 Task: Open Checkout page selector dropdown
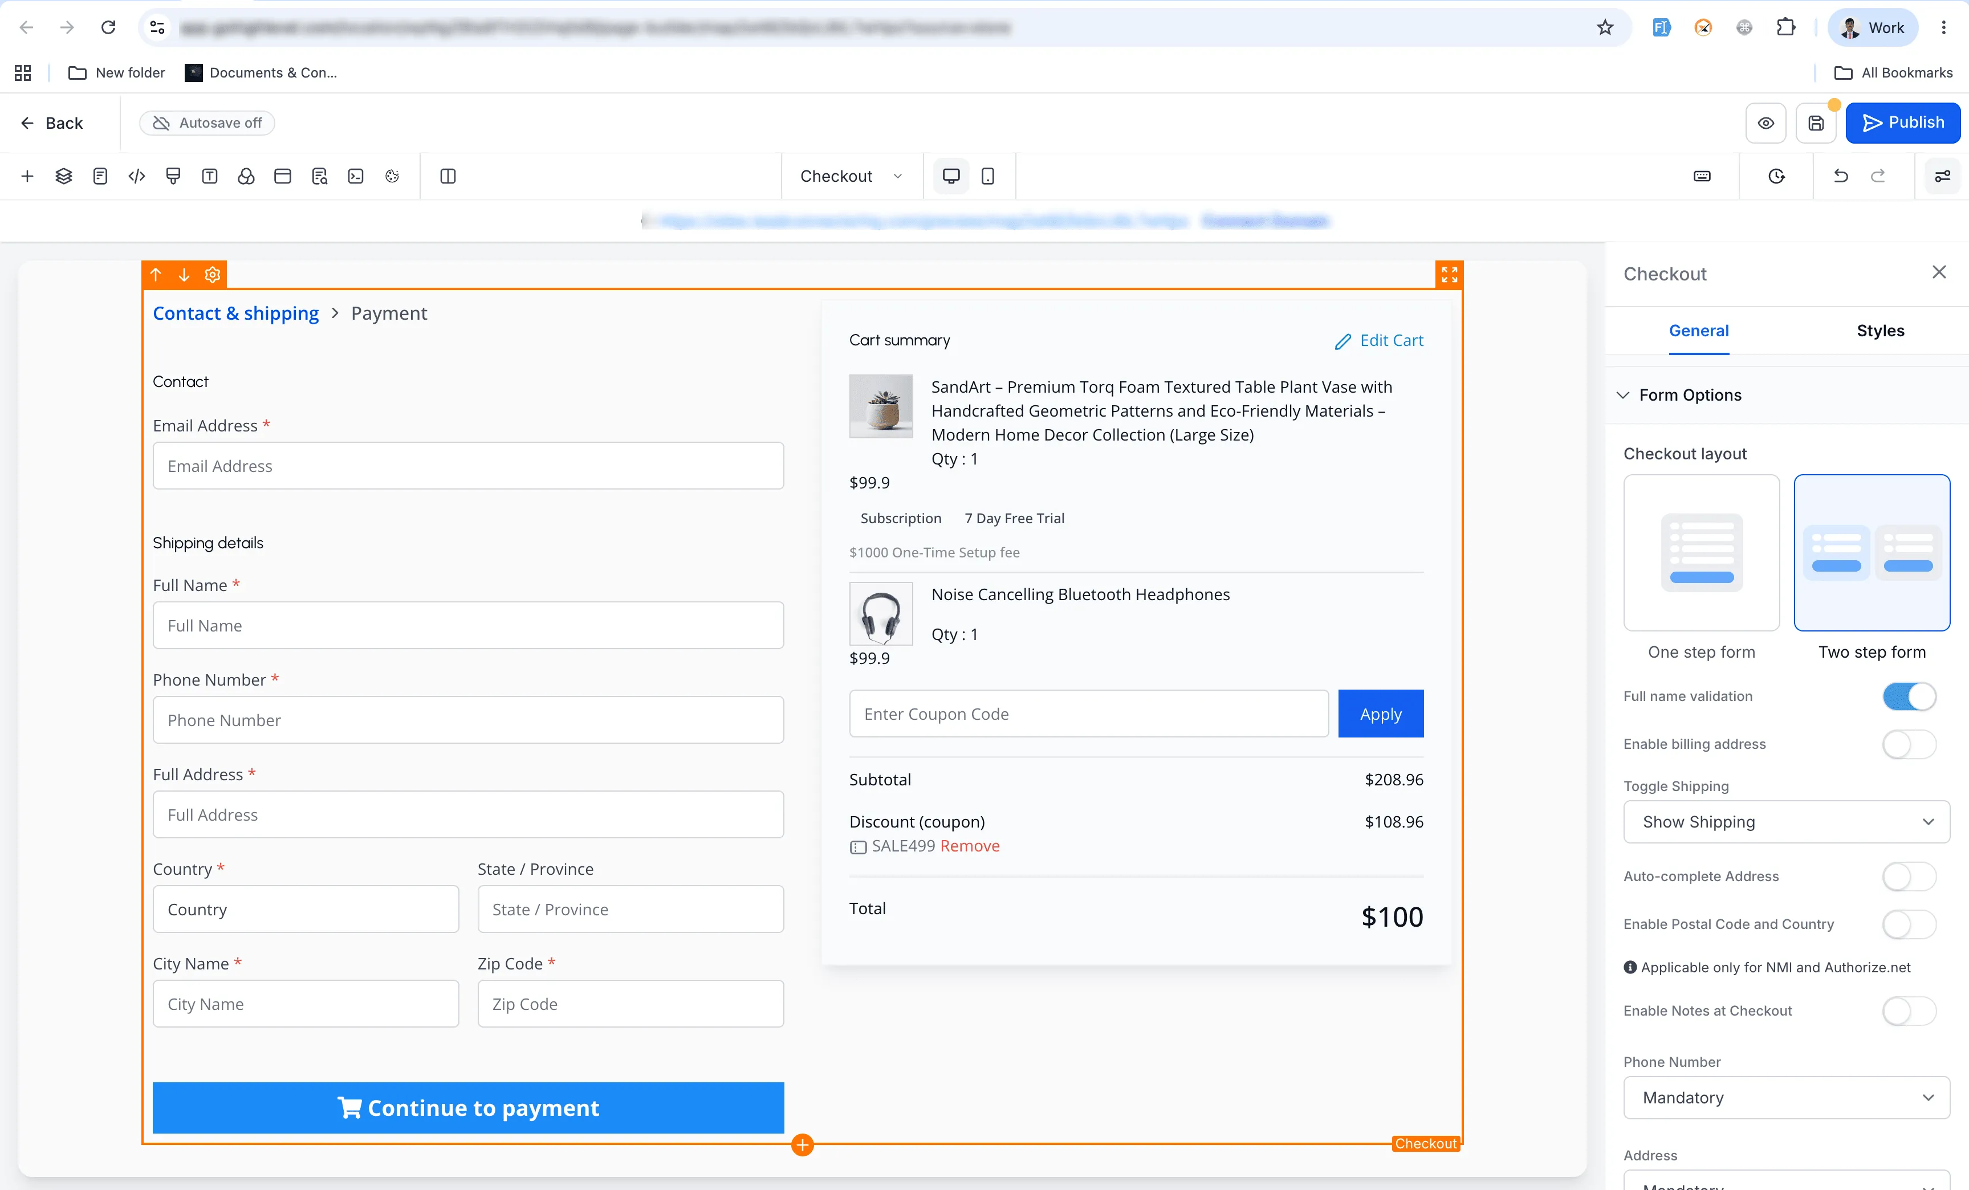[852, 176]
